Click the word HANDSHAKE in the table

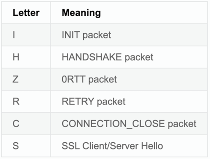tap(92, 57)
